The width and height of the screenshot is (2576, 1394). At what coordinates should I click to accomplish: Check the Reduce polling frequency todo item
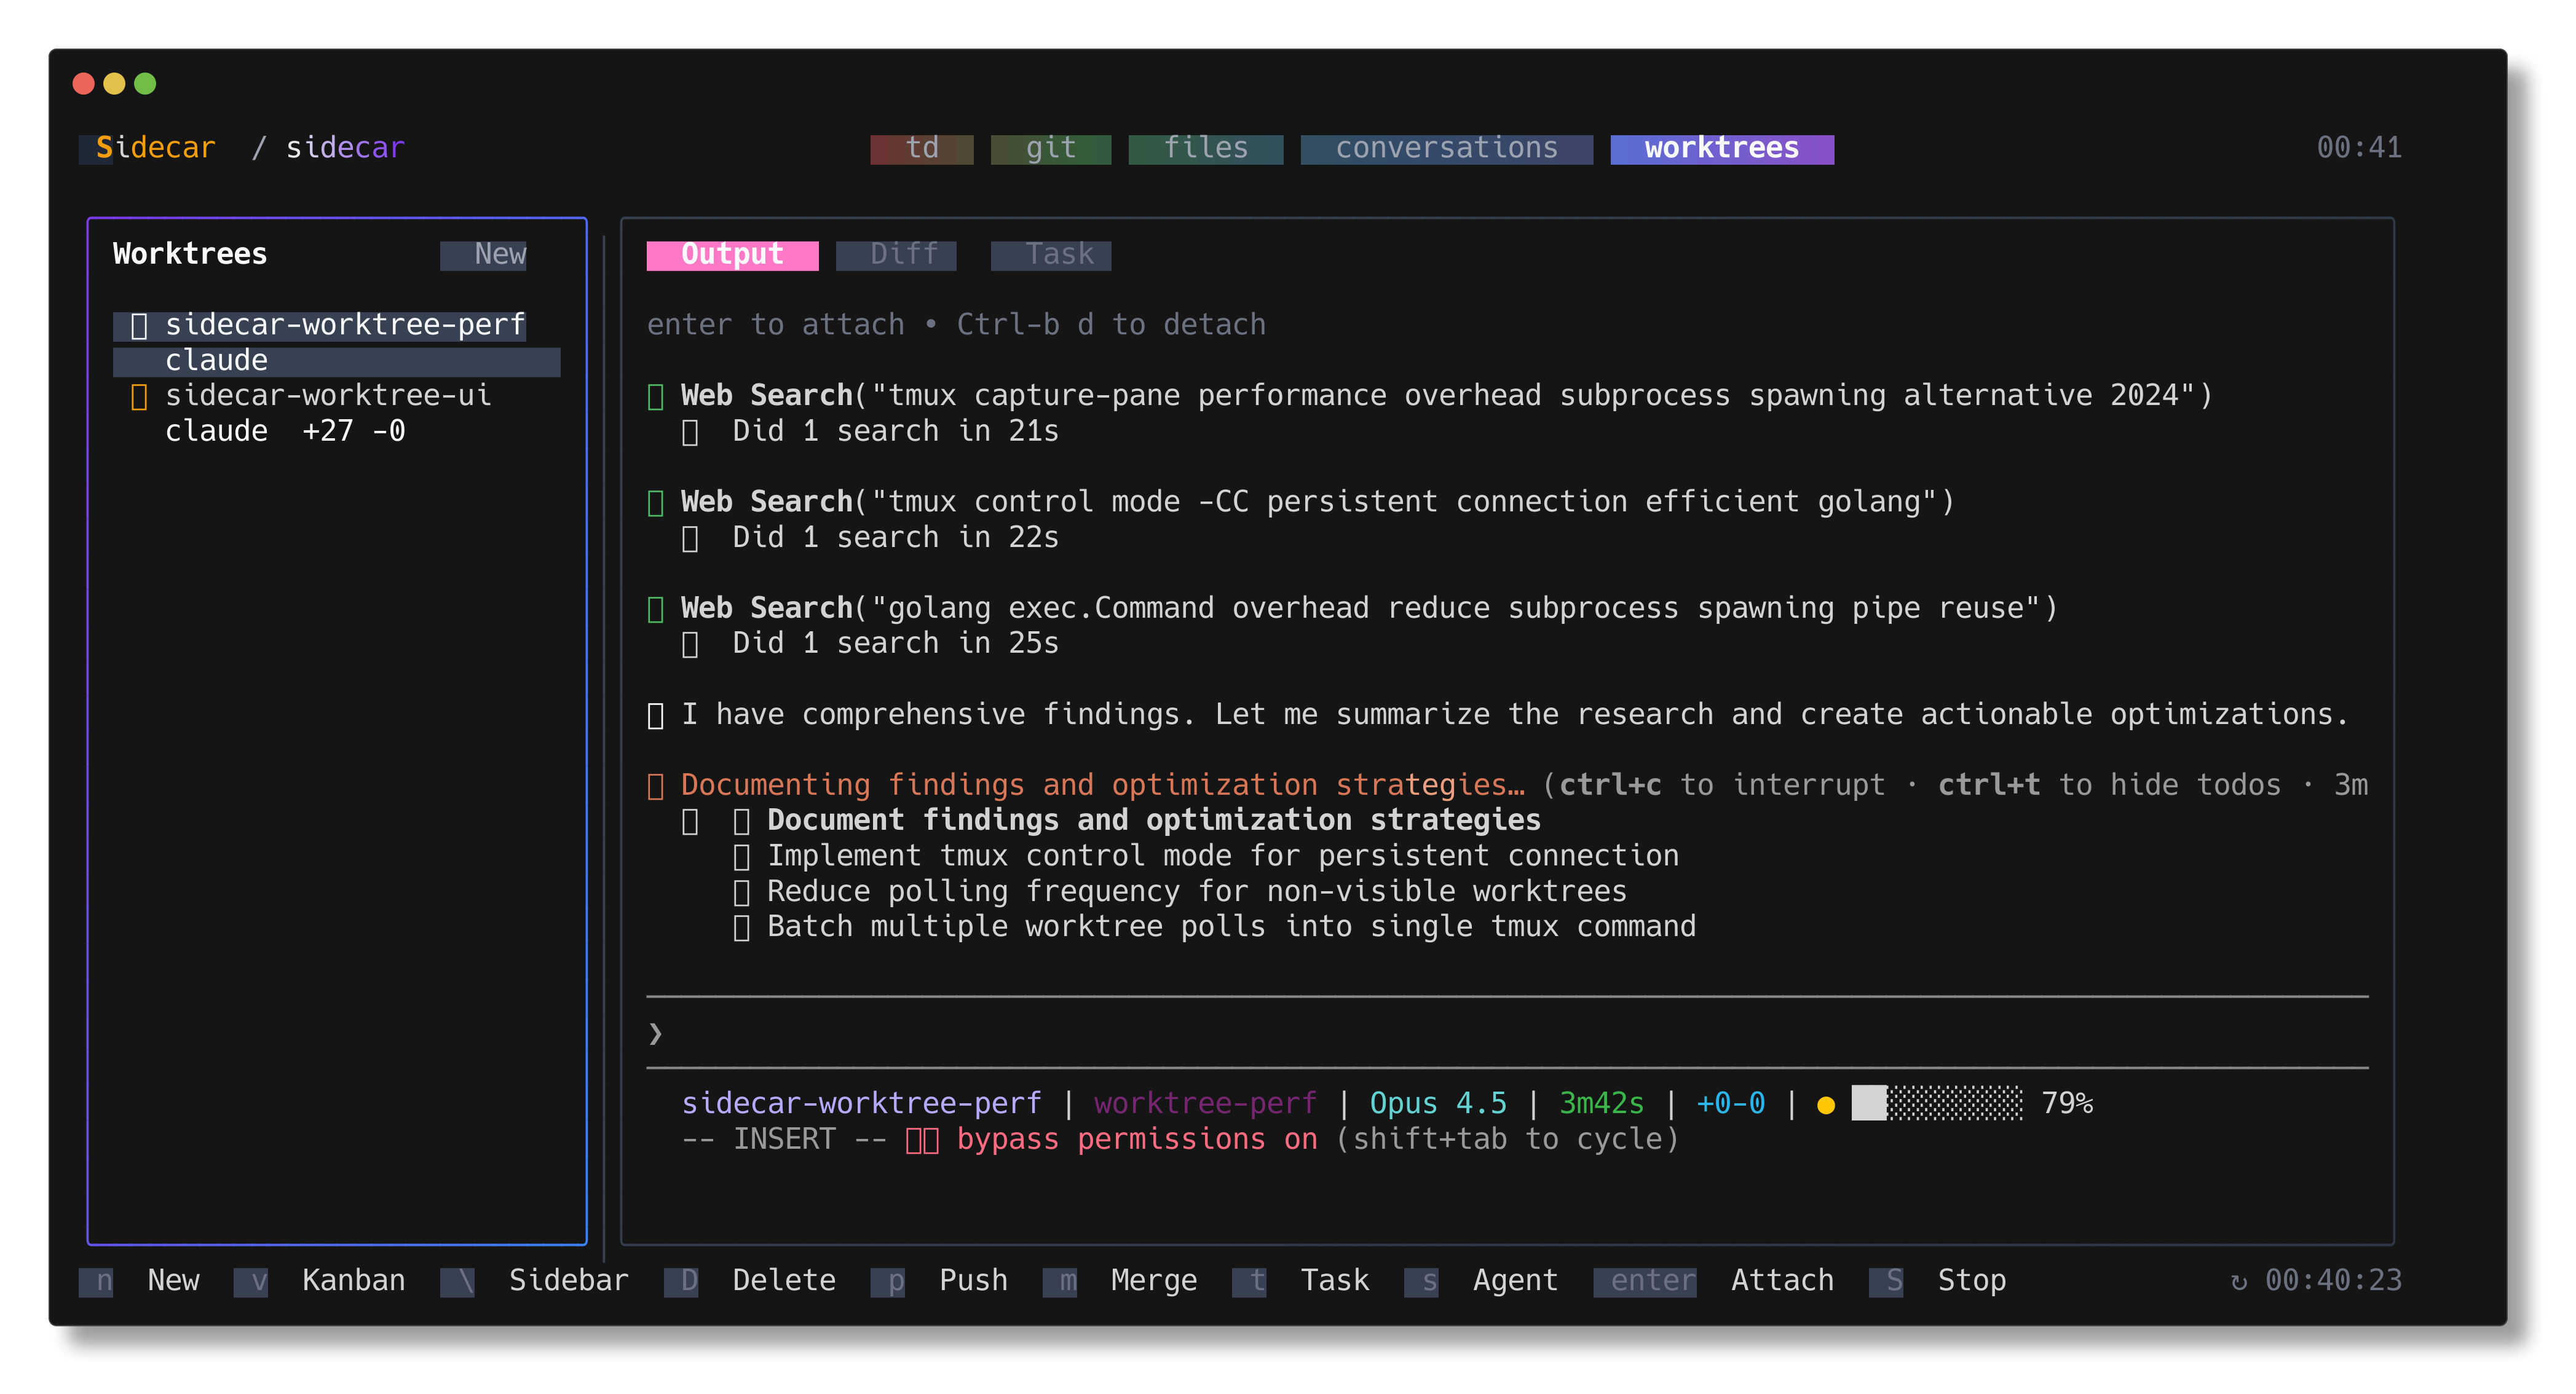[742, 891]
